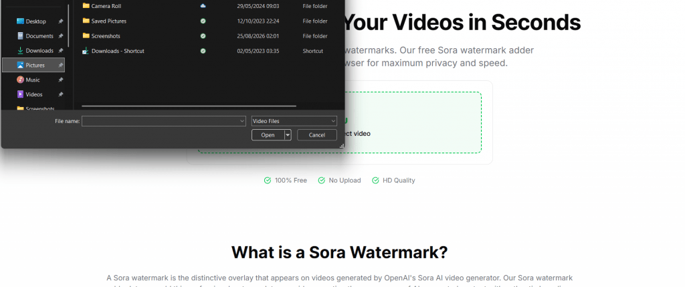The image size is (685, 287).
Task: Open the Camera Roll folder
Action: click(x=106, y=6)
